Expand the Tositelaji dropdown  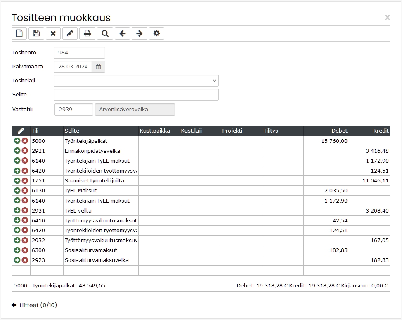coord(136,81)
